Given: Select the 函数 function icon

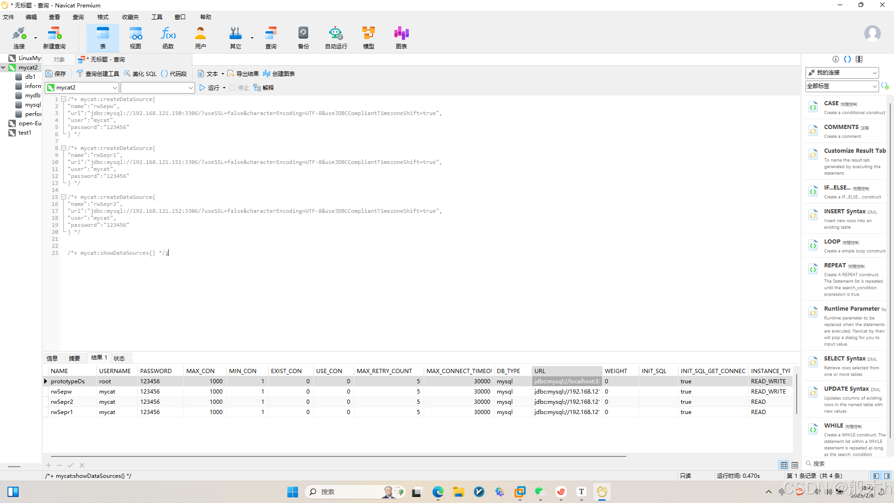Looking at the screenshot, I should click(168, 37).
